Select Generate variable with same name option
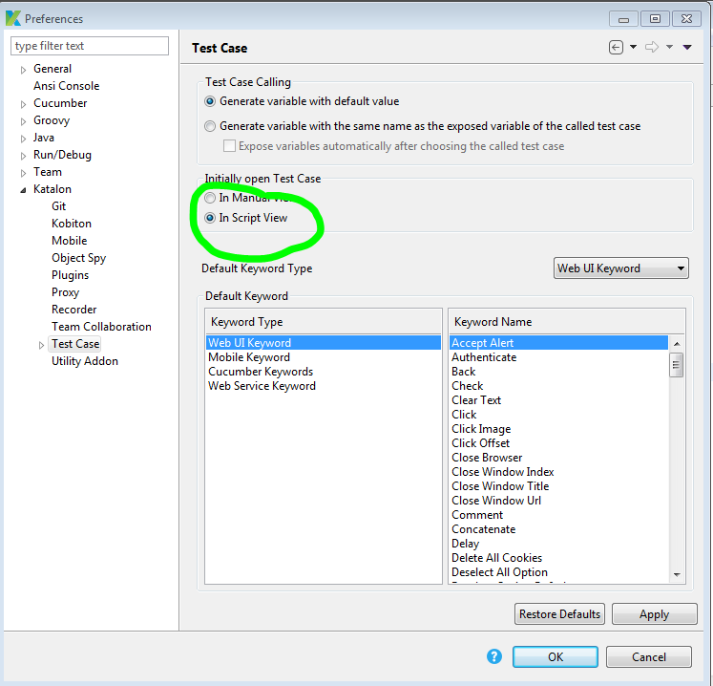 point(210,126)
